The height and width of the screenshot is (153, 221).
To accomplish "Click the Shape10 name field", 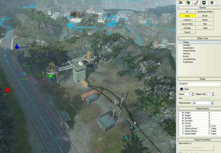I will point(199,84).
